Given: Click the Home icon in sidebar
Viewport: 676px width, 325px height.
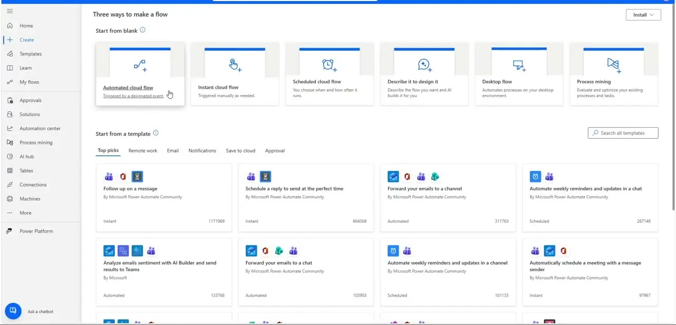Looking at the screenshot, I should point(10,25).
